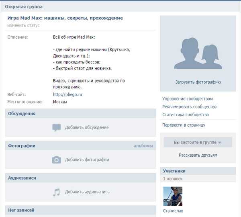
Task: Click the '1 человек' member count
Action: (x=173, y=179)
